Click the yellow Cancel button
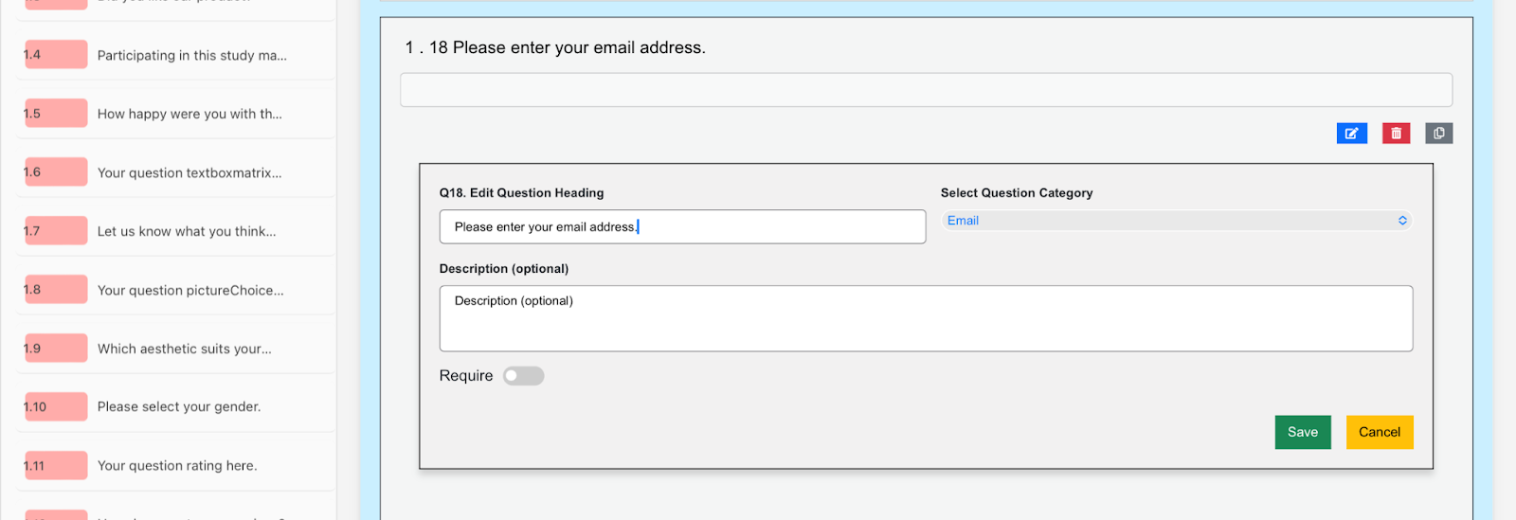The width and height of the screenshot is (1516, 520). (x=1379, y=432)
